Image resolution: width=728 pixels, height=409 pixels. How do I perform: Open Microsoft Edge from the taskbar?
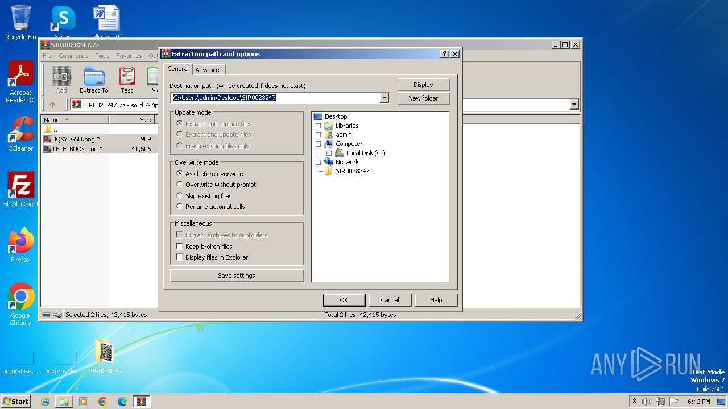122,402
